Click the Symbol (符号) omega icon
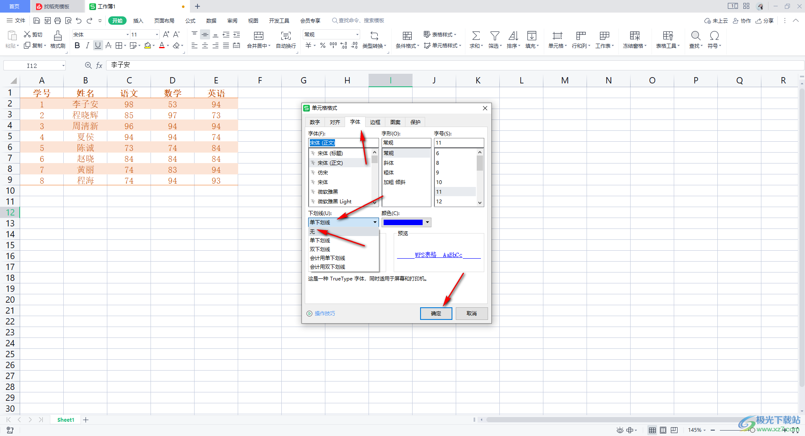Image resolution: width=805 pixels, height=436 pixels. [714, 36]
